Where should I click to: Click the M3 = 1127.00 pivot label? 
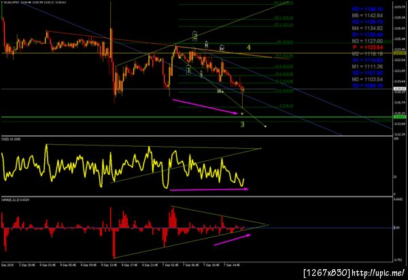[367, 41]
